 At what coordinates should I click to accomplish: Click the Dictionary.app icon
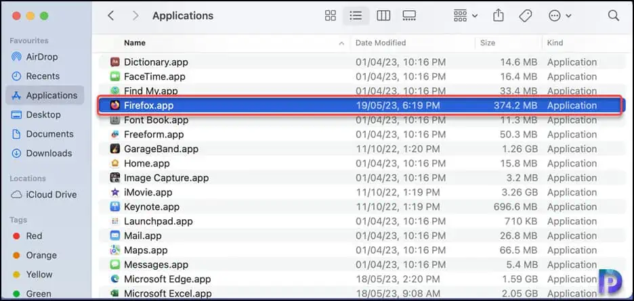(x=115, y=62)
